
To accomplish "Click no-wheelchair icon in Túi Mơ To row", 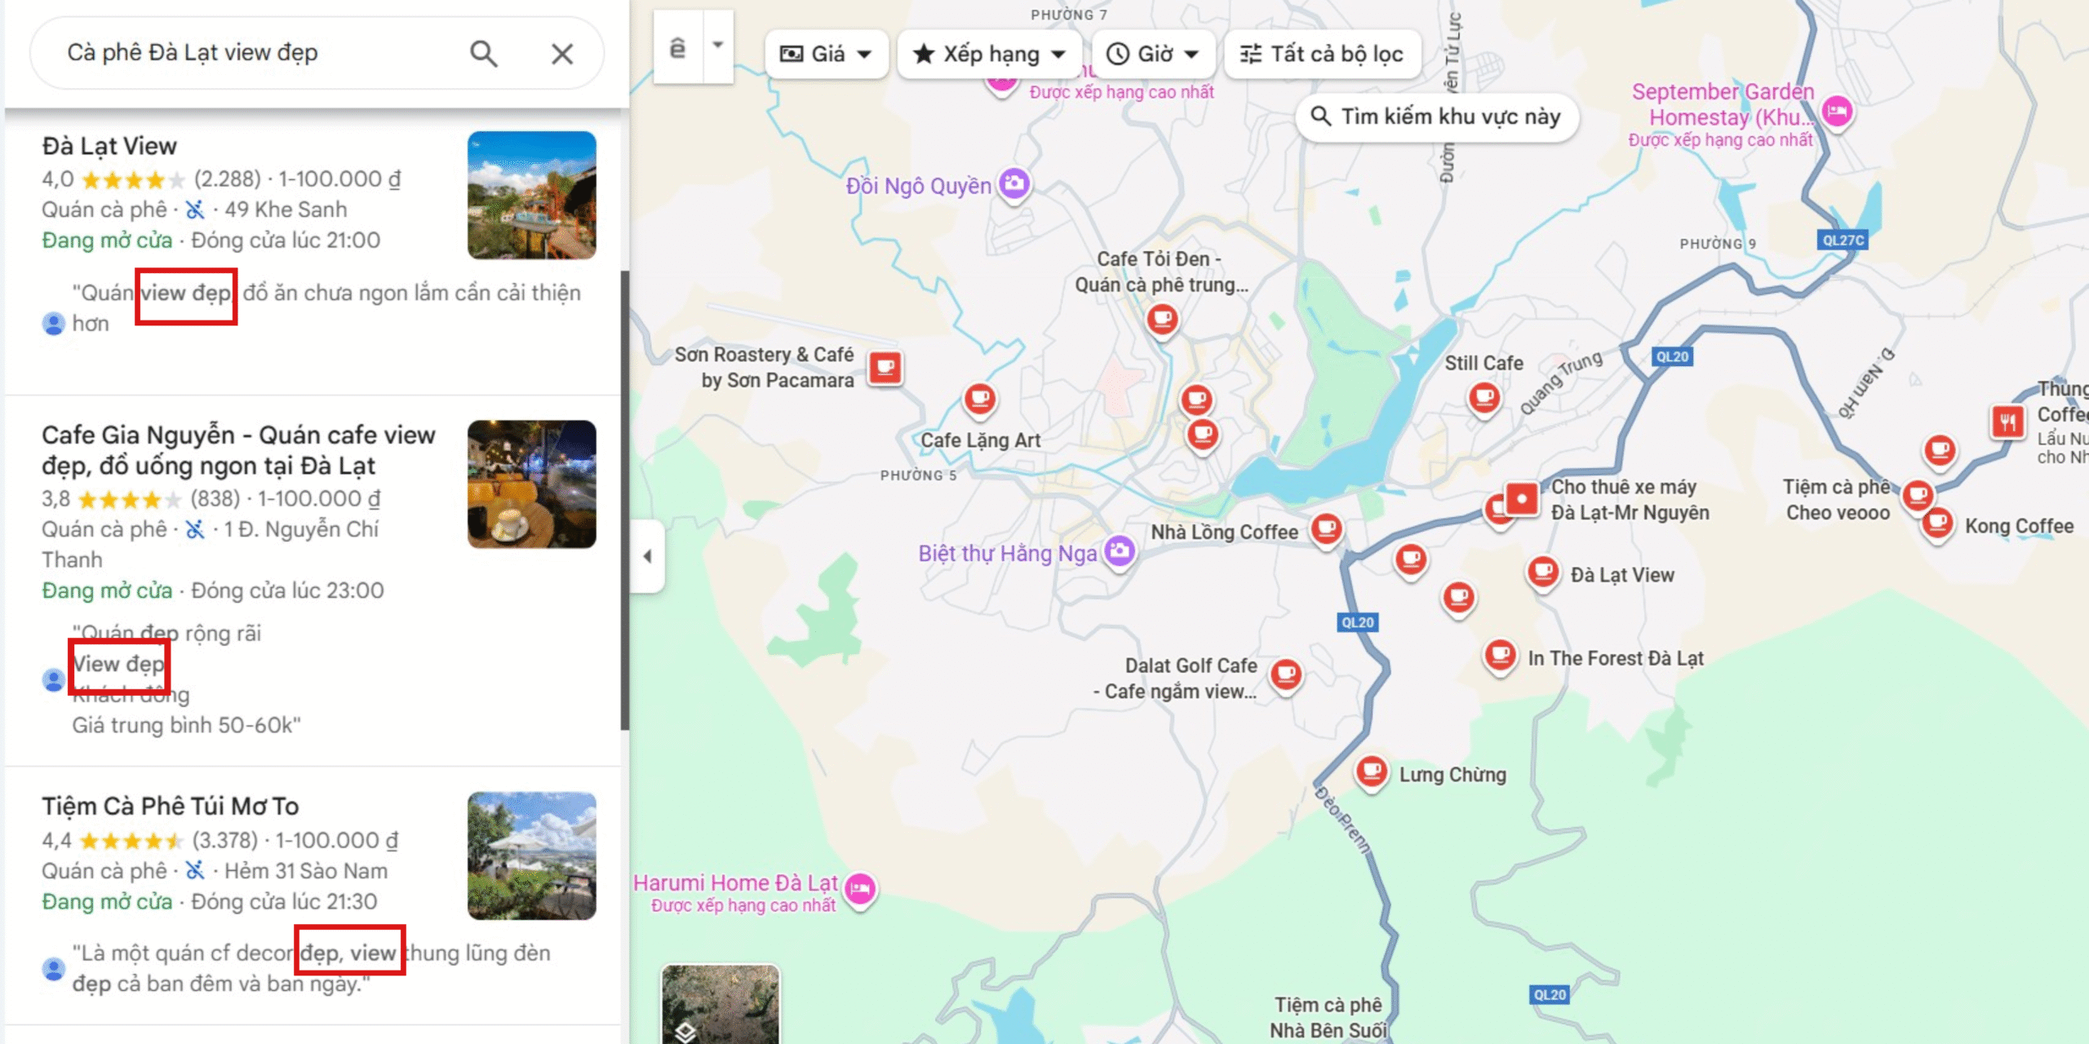I will tap(195, 871).
